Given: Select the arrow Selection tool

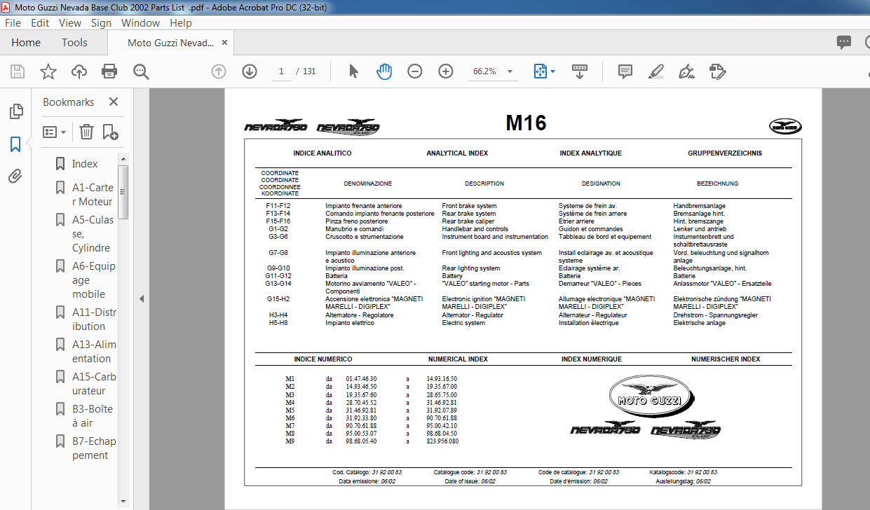Looking at the screenshot, I should click(353, 71).
